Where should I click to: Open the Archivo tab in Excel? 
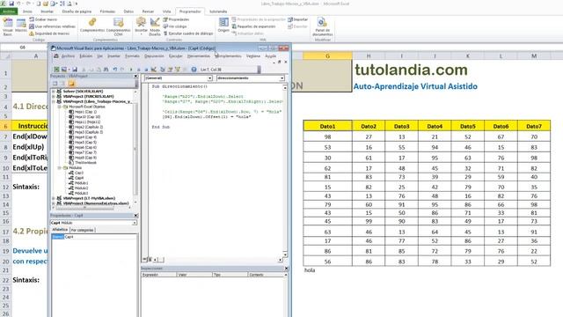(x=9, y=11)
